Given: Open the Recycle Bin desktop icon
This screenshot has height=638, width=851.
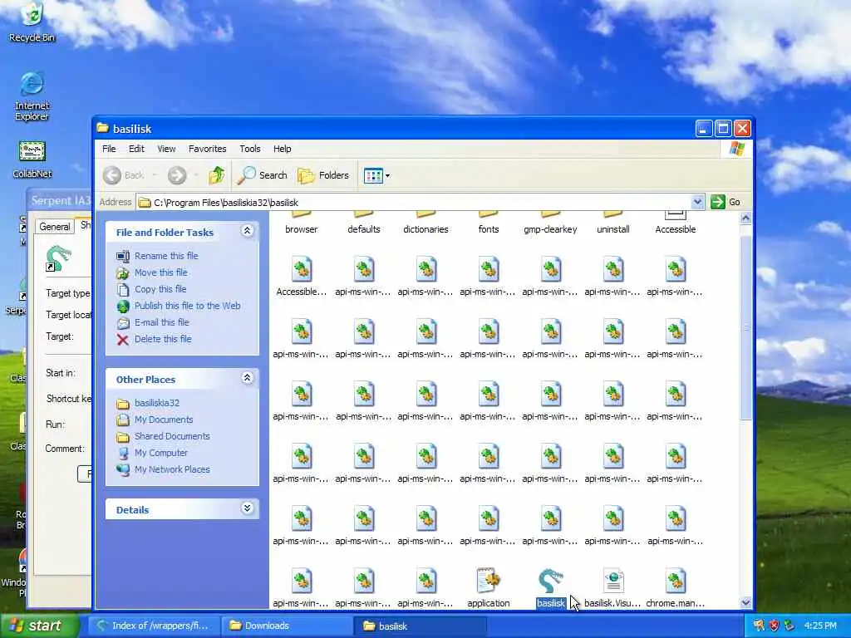Looking at the screenshot, I should 32,23.
